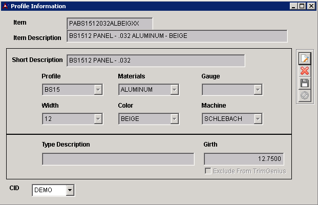Focus the Type Description field
The height and width of the screenshot is (205, 318).
(x=118, y=159)
